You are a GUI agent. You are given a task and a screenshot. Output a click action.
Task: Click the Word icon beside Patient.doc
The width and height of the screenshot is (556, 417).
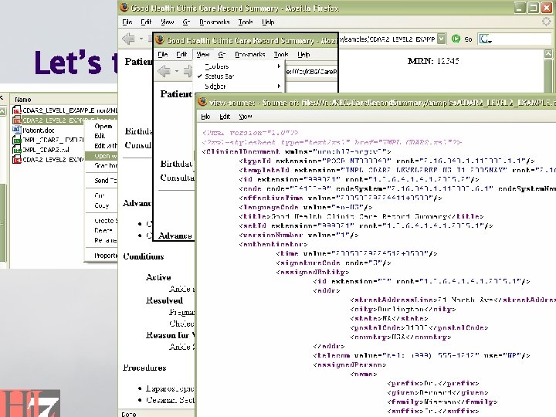17,130
